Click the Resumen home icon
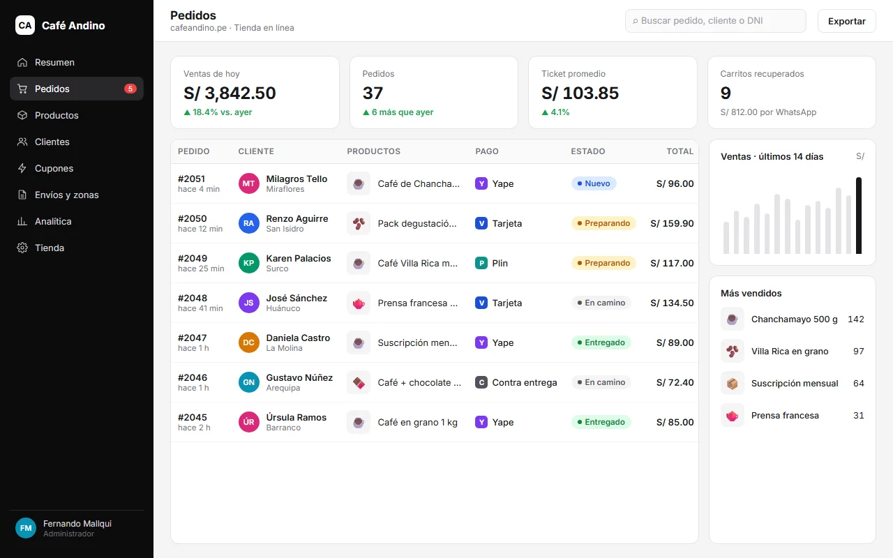 coord(22,62)
